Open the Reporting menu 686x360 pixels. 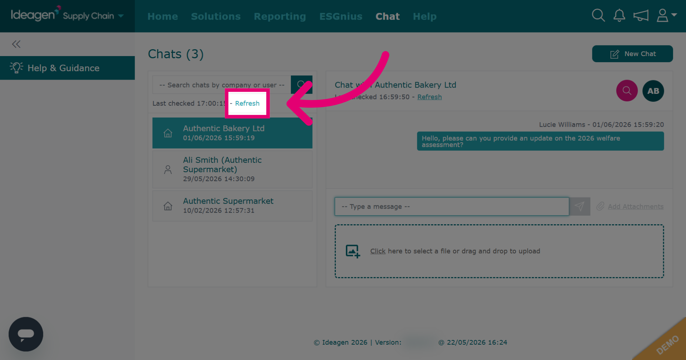(x=280, y=16)
